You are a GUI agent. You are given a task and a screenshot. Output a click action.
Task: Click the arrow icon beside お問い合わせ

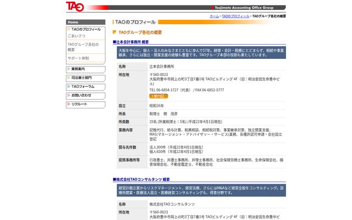(69, 95)
